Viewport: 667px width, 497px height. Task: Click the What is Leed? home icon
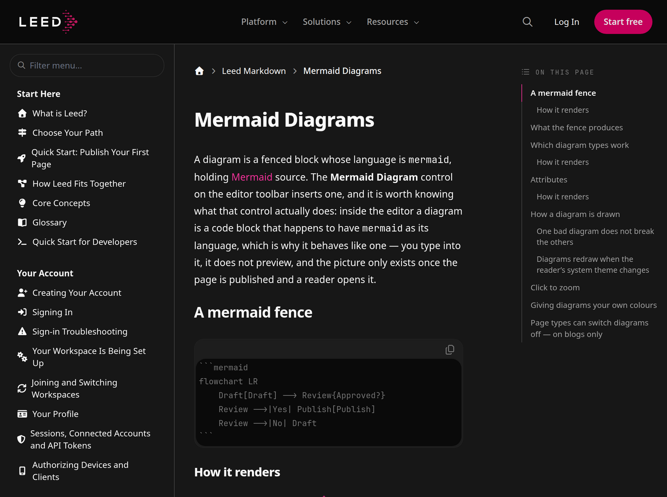[x=22, y=113]
